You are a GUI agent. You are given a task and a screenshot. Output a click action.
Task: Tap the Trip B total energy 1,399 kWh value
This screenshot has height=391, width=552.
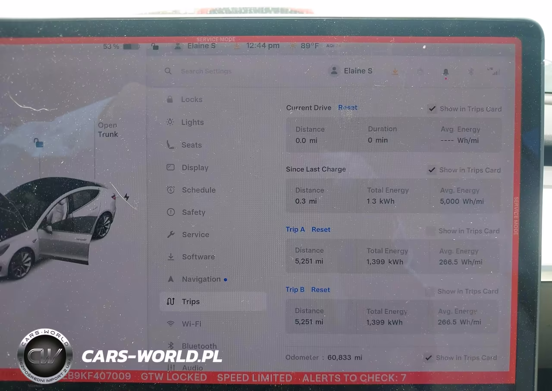point(384,322)
